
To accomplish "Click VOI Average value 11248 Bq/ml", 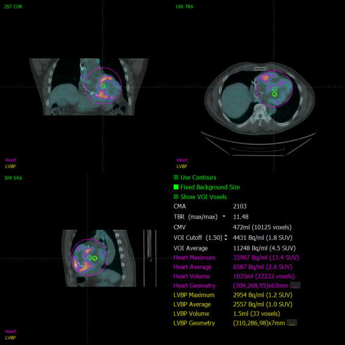I will tap(264, 248).
